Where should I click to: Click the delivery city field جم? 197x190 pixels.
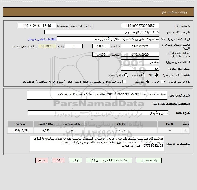(x=140, y=68)
